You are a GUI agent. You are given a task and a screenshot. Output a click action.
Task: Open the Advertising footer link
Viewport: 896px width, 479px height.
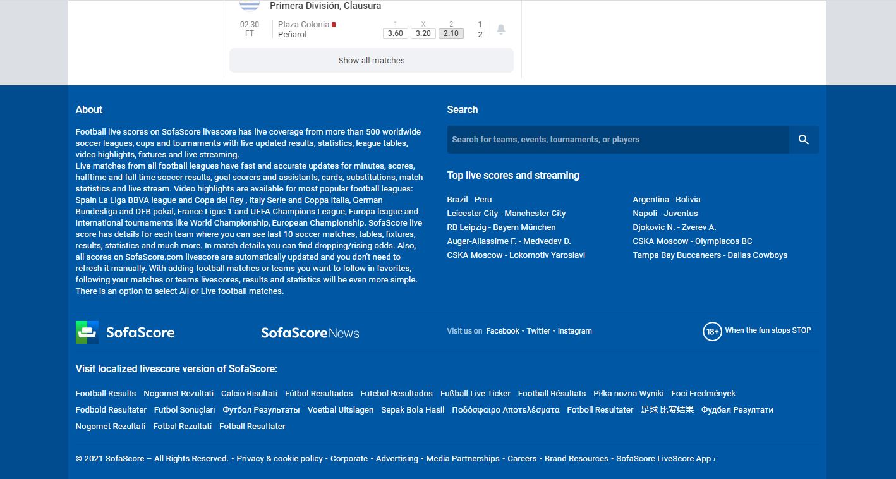point(397,459)
